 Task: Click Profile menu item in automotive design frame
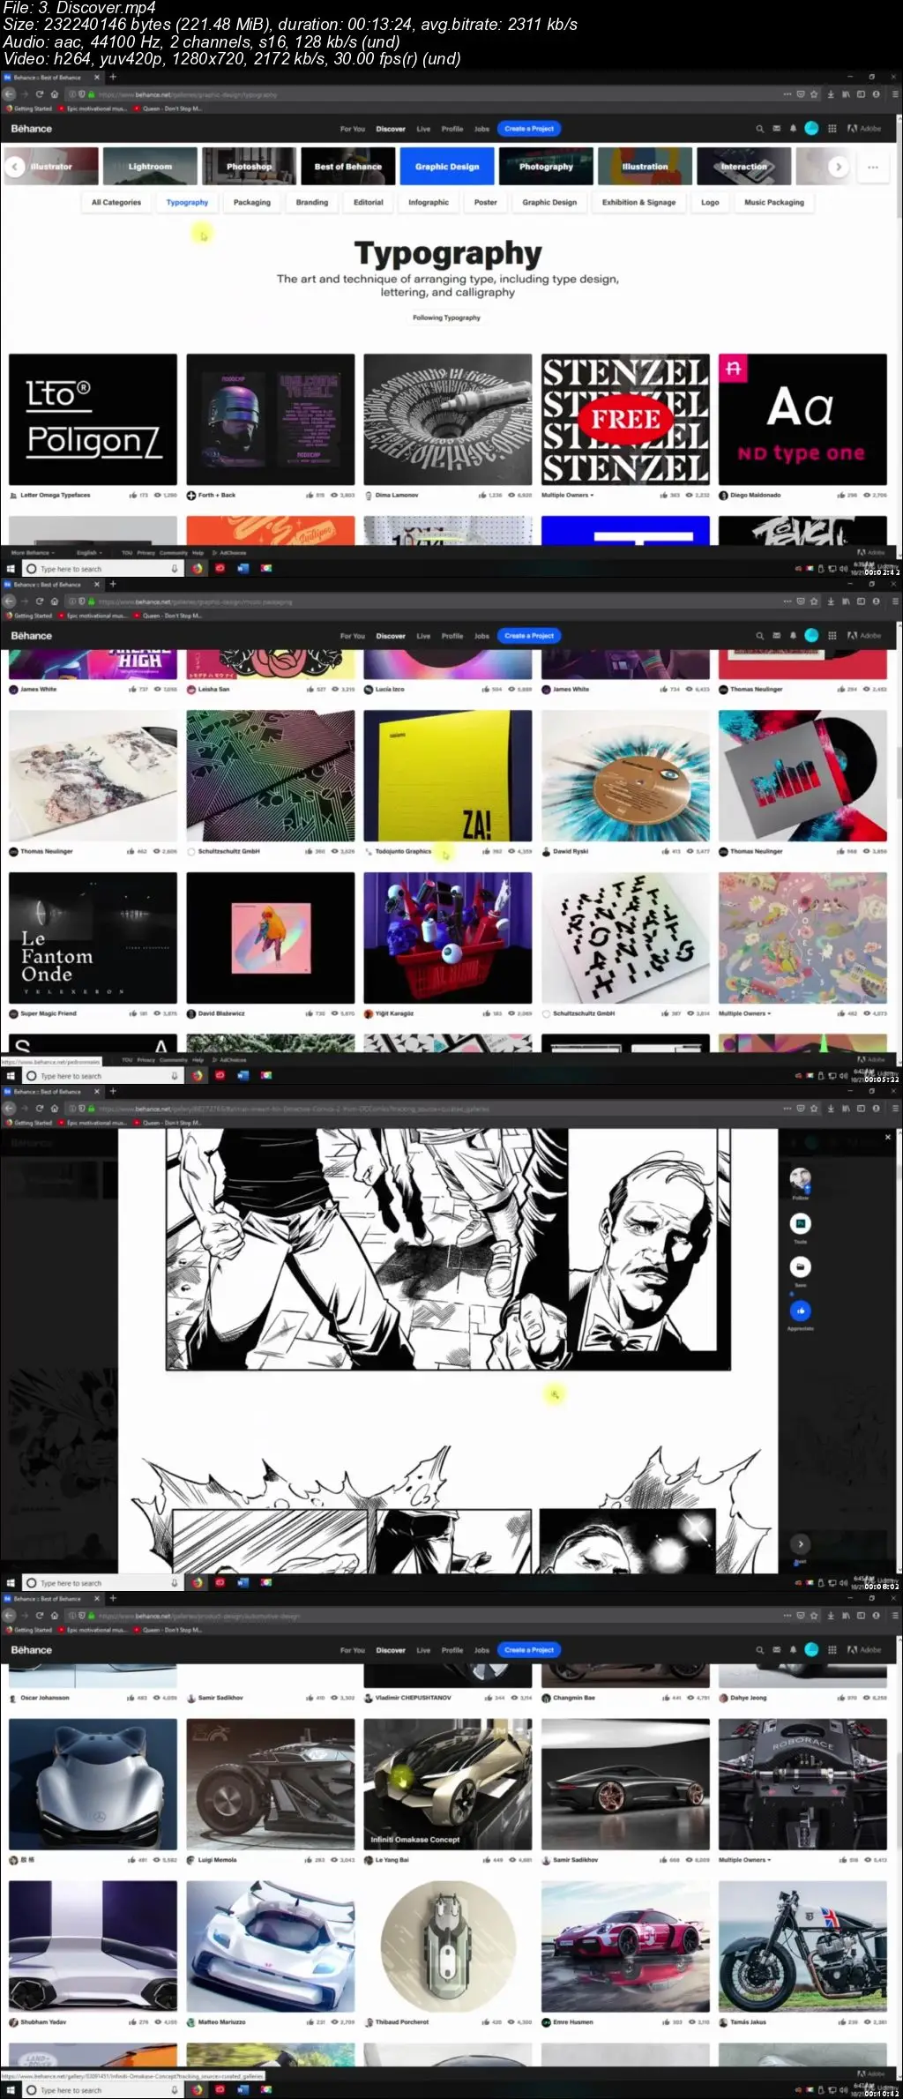point(452,1650)
